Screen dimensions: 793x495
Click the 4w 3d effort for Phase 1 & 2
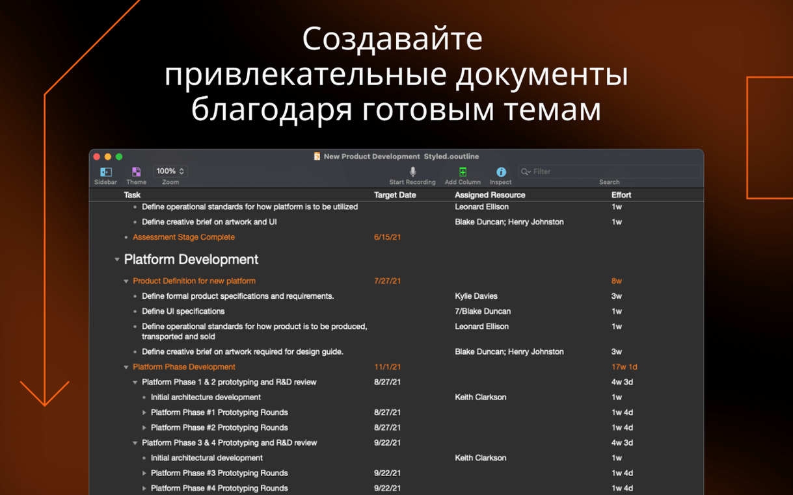pos(622,383)
